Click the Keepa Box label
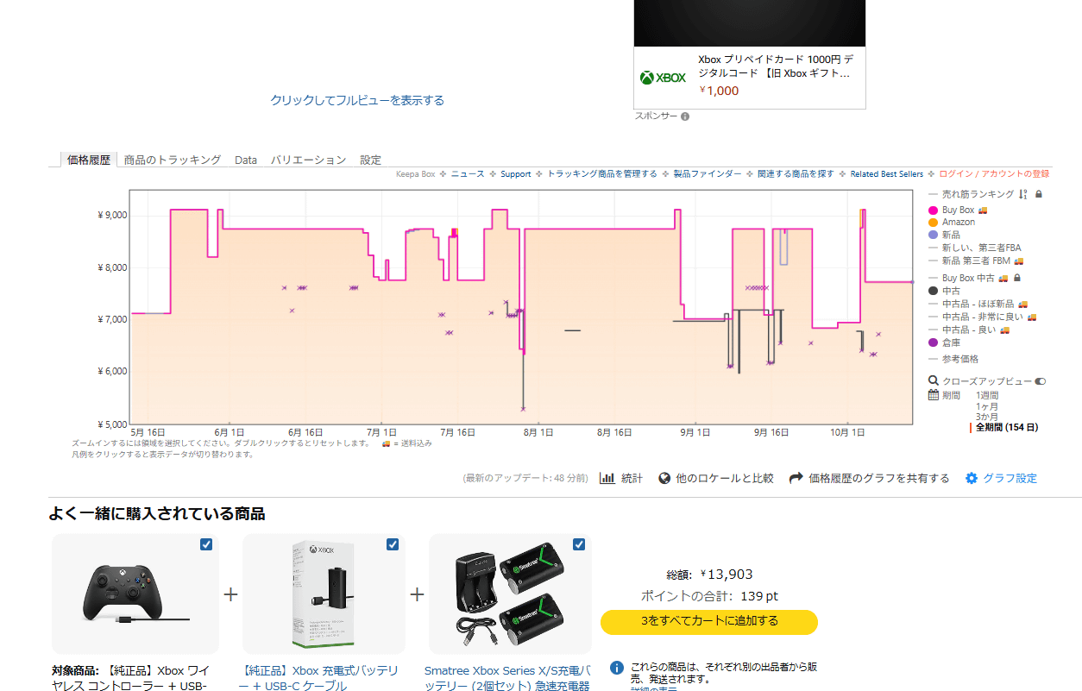The image size is (1082, 691). click(415, 174)
